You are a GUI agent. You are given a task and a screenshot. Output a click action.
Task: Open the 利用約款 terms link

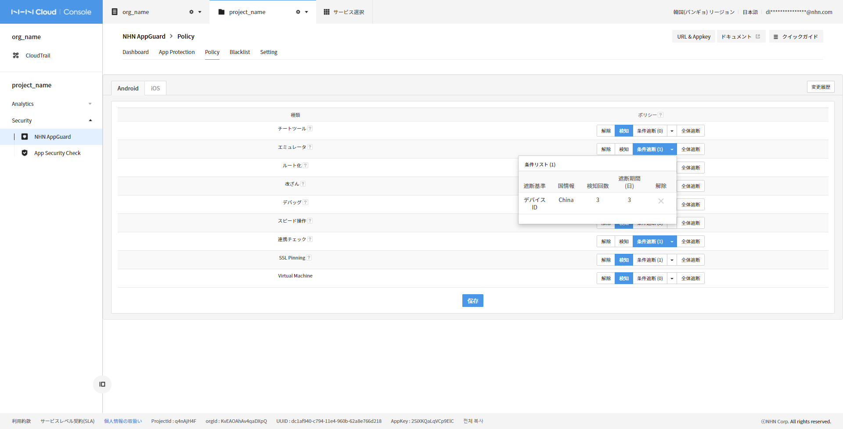pos(22,421)
